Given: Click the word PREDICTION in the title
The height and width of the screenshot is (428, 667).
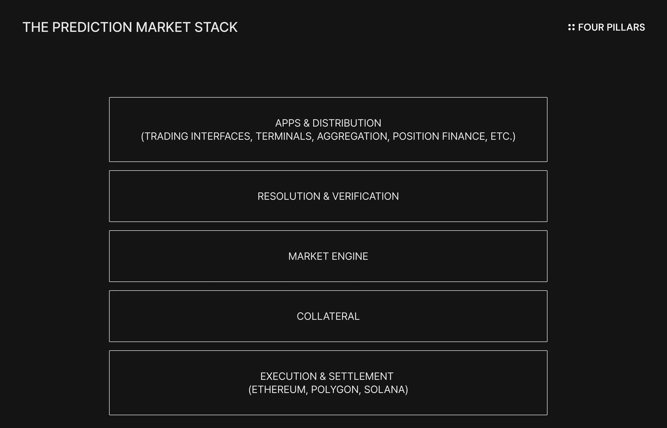Looking at the screenshot, I should point(92,27).
